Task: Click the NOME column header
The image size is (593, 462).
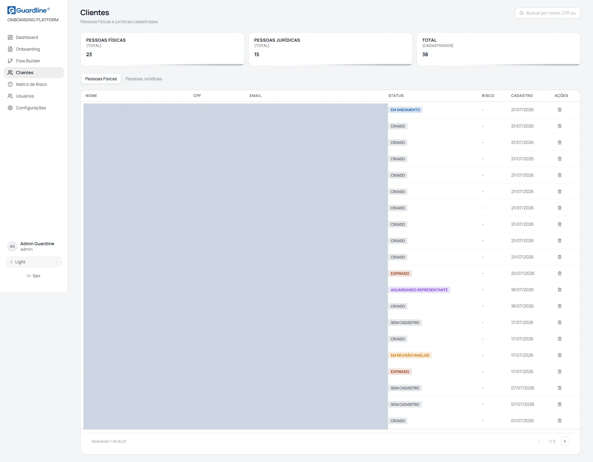Action: [91, 96]
